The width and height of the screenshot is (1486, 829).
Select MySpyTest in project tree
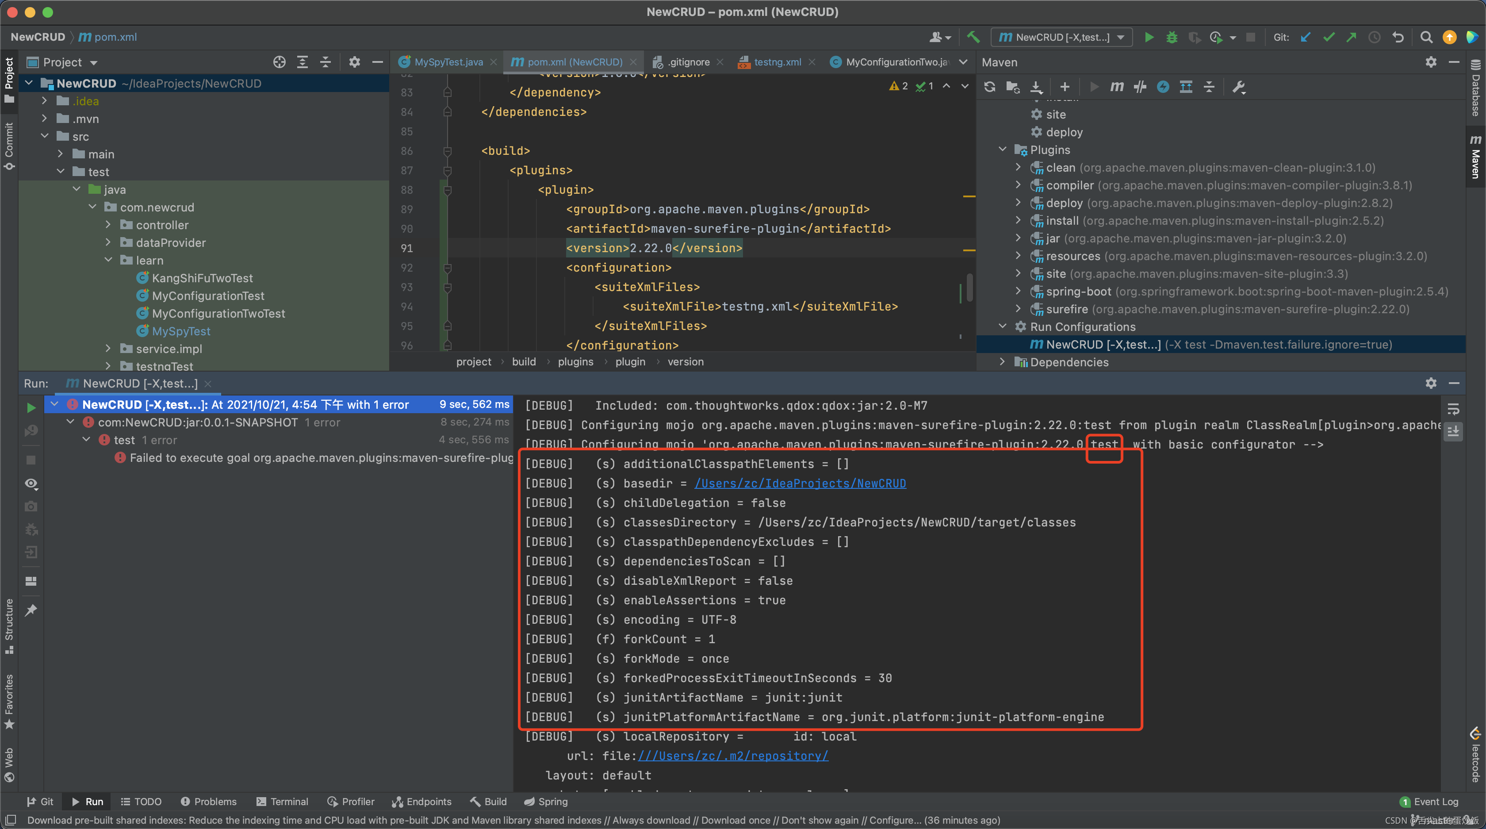(x=180, y=331)
